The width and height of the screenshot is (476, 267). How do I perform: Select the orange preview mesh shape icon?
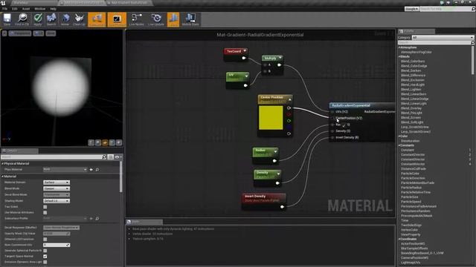(105, 142)
